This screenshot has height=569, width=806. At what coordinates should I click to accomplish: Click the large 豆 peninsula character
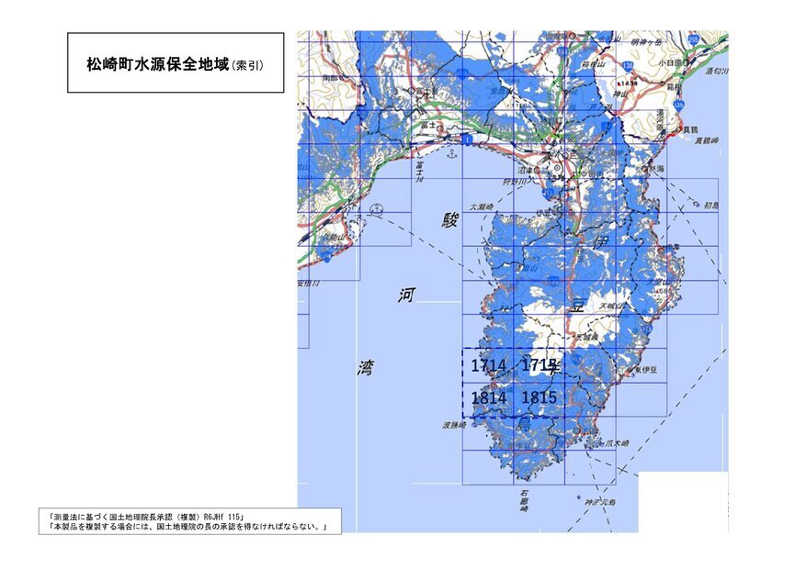577,307
